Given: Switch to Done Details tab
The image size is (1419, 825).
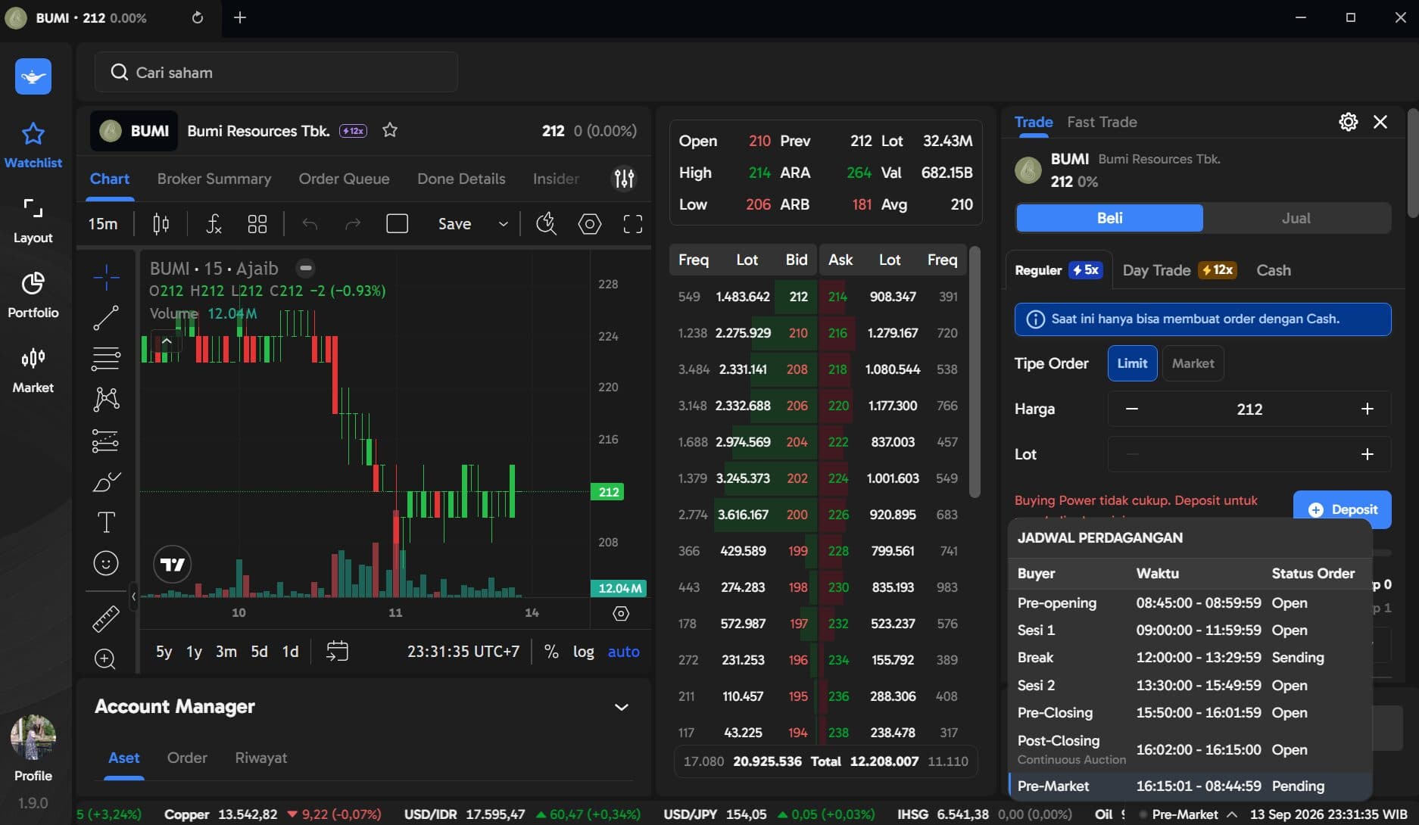Looking at the screenshot, I should [461, 179].
